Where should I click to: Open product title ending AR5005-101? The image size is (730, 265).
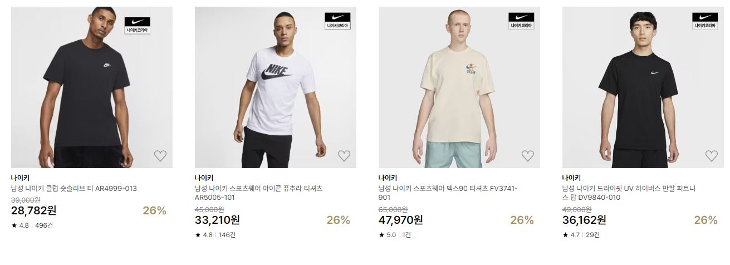259,193
